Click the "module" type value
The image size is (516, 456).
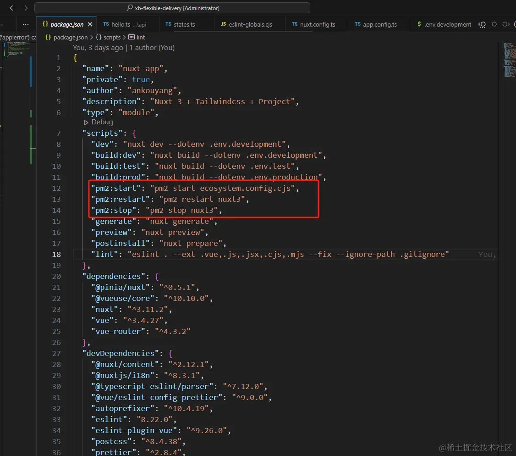(x=136, y=113)
